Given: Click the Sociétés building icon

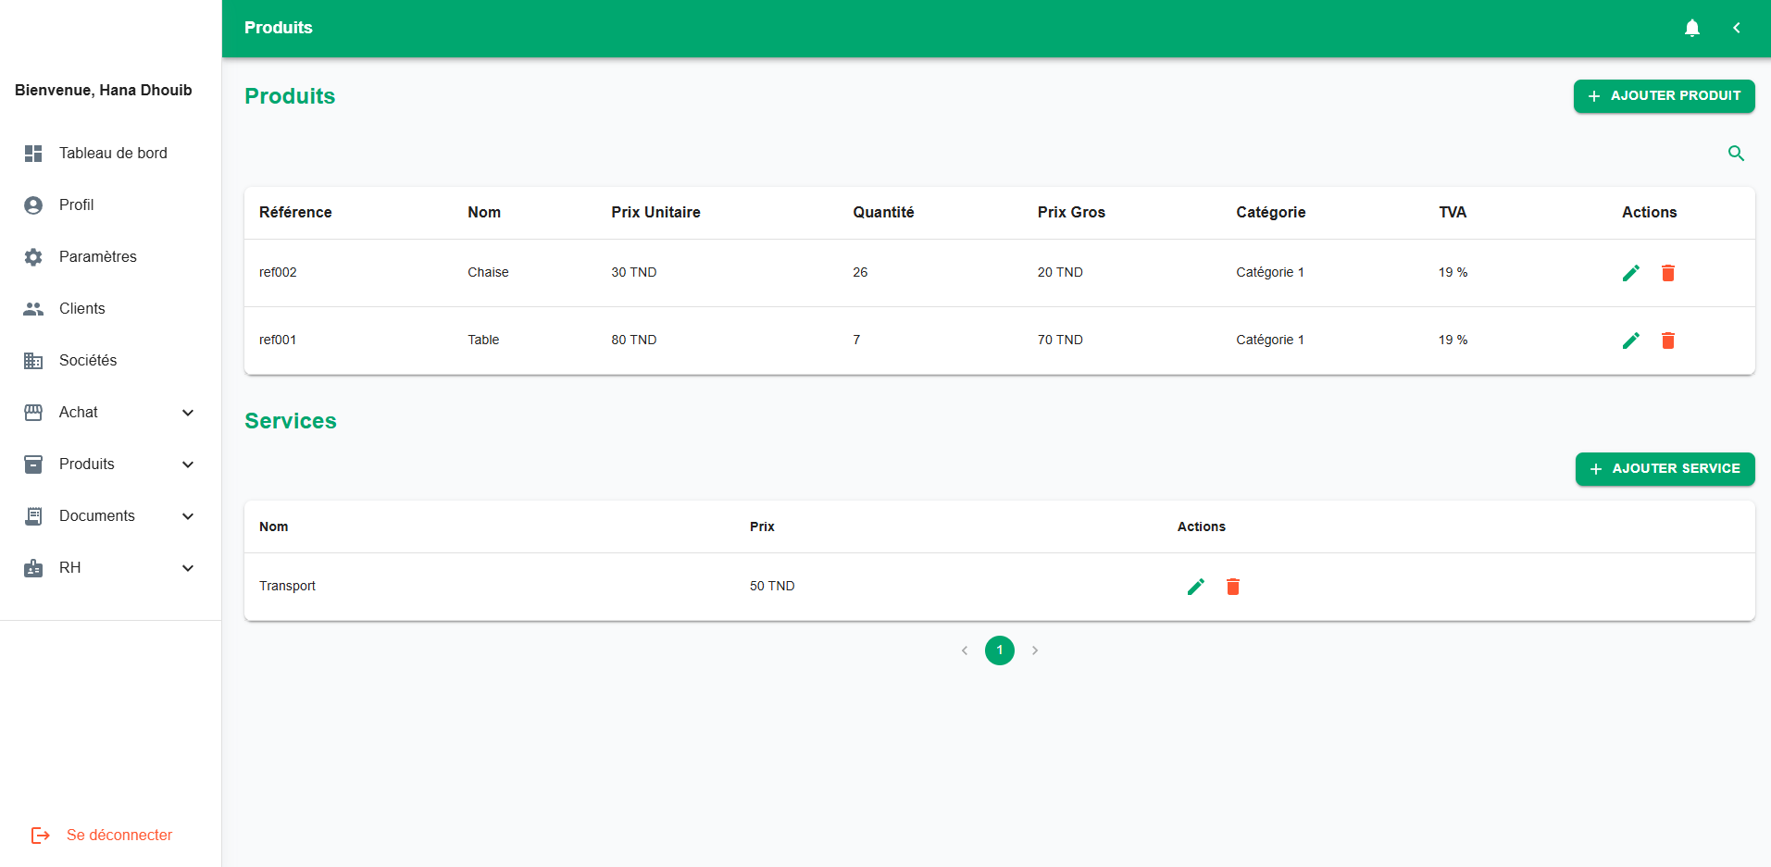Looking at the screenshot, I should coord(33,360).
